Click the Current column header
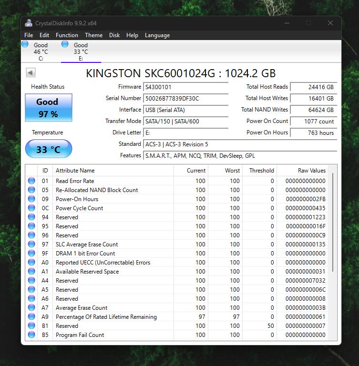The width and height of the screenshot is (359, 366). [191, 171]
